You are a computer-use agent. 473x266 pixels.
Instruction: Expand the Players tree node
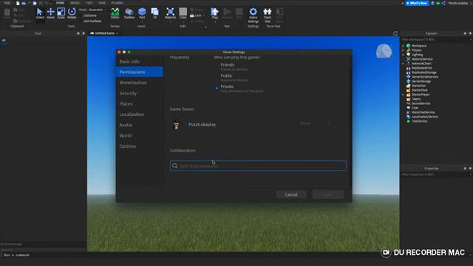click(403, 50)
